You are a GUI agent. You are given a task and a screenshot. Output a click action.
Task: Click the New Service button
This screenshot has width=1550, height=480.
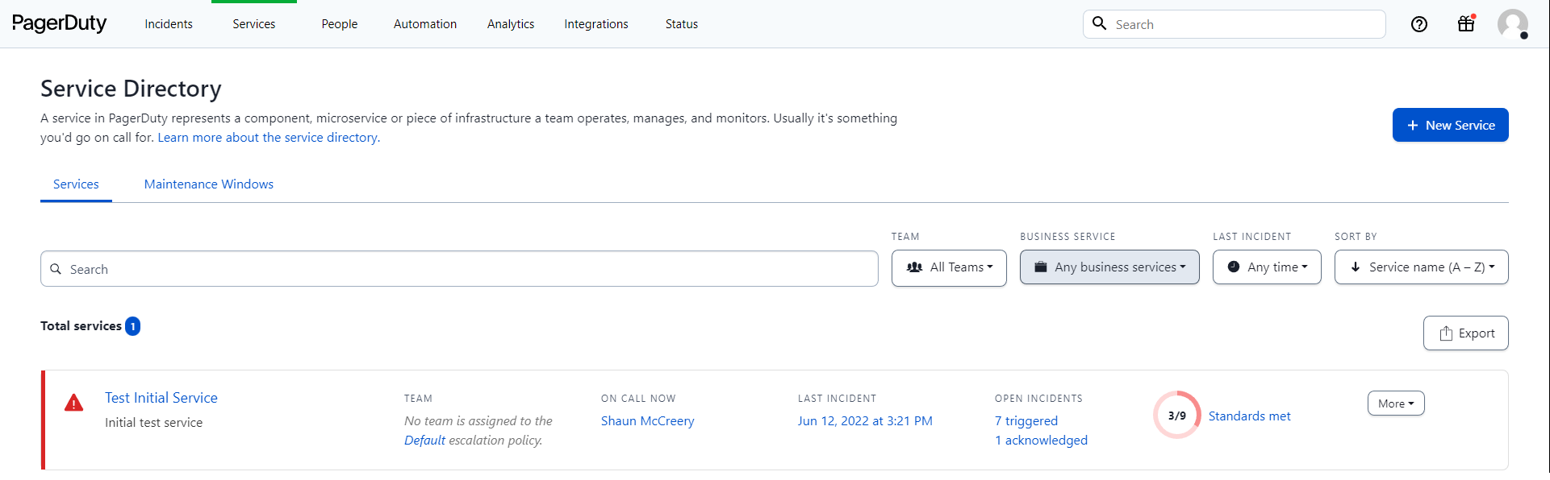click(x=1451, y=125)
